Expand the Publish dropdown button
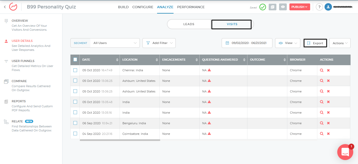 click(300, 7)
